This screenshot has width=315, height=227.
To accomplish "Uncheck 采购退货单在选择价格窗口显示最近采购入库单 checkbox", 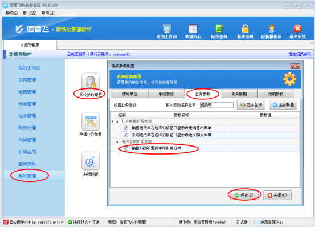I will tap(126, 135).
